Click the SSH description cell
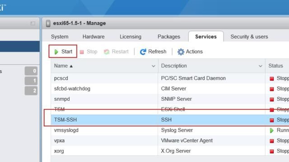The height and width of the screenshot is (162, 289). (x=166, y=120)
